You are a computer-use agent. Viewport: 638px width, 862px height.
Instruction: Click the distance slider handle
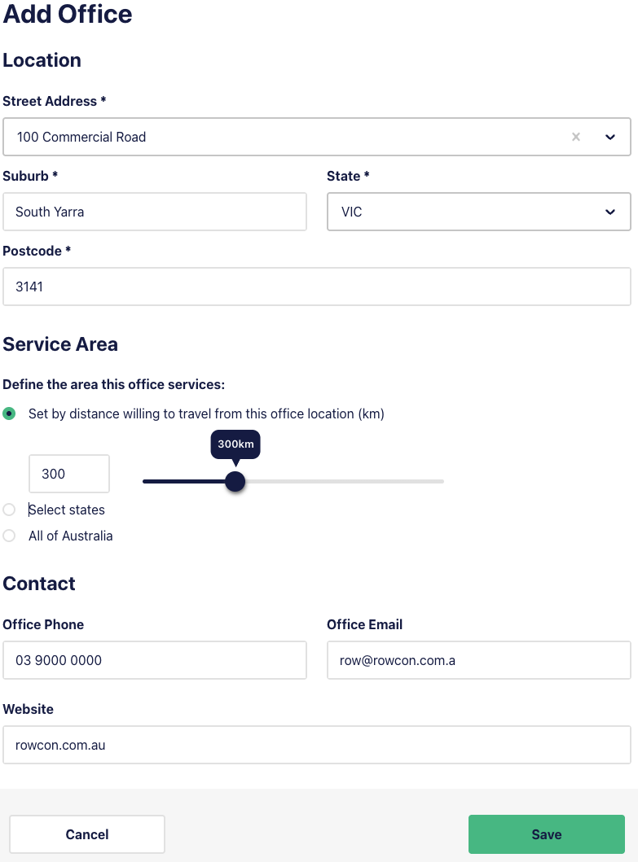point(235,482)
